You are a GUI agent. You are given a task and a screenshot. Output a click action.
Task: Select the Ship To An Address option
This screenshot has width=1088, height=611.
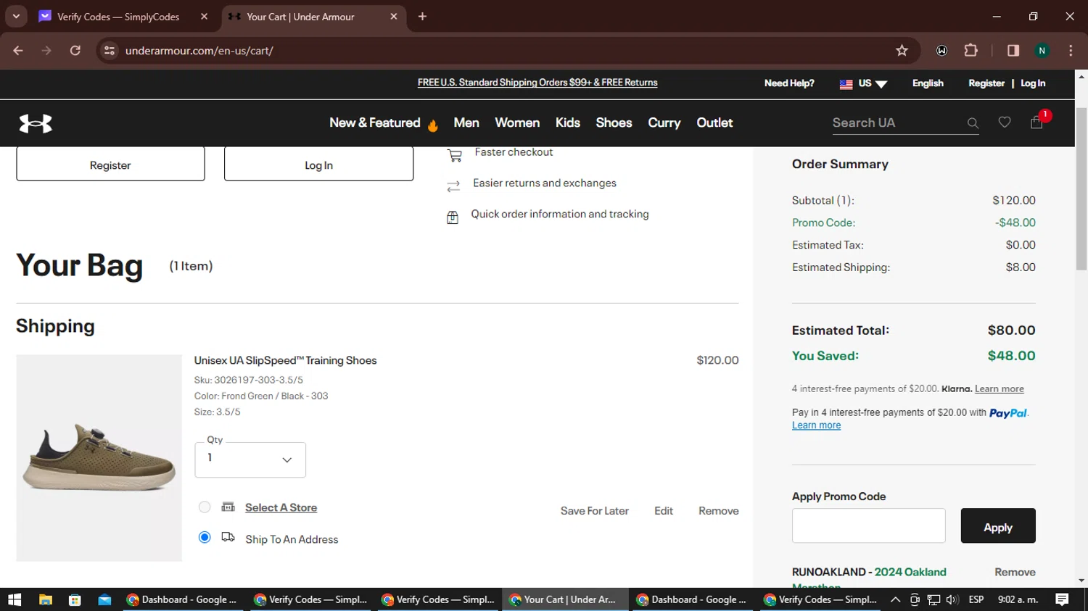205,537
